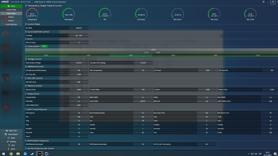Click the date and time in taskbar

tap(267, 154)
